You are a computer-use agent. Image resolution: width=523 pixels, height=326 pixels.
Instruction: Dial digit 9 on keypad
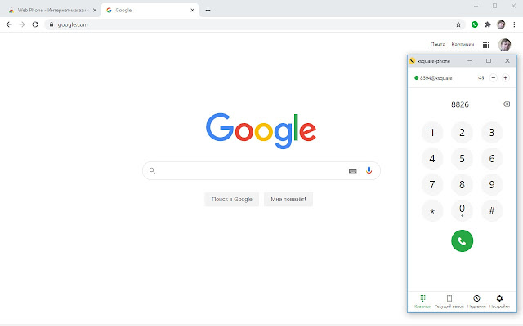492,185
